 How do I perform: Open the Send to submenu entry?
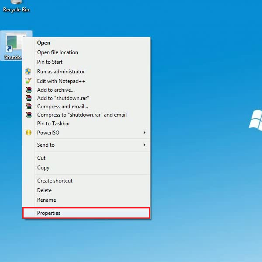click(x=86, y=145)
